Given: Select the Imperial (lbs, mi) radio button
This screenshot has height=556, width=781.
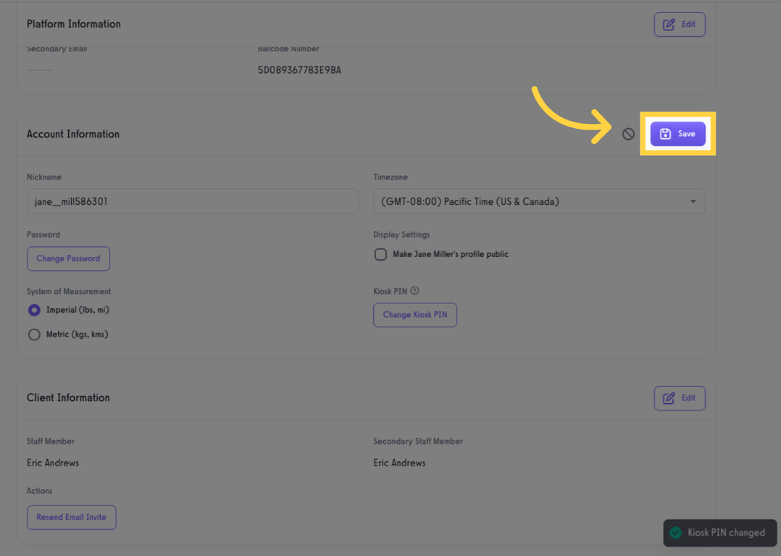Looking at the screenshot, I should coord(34,310).
